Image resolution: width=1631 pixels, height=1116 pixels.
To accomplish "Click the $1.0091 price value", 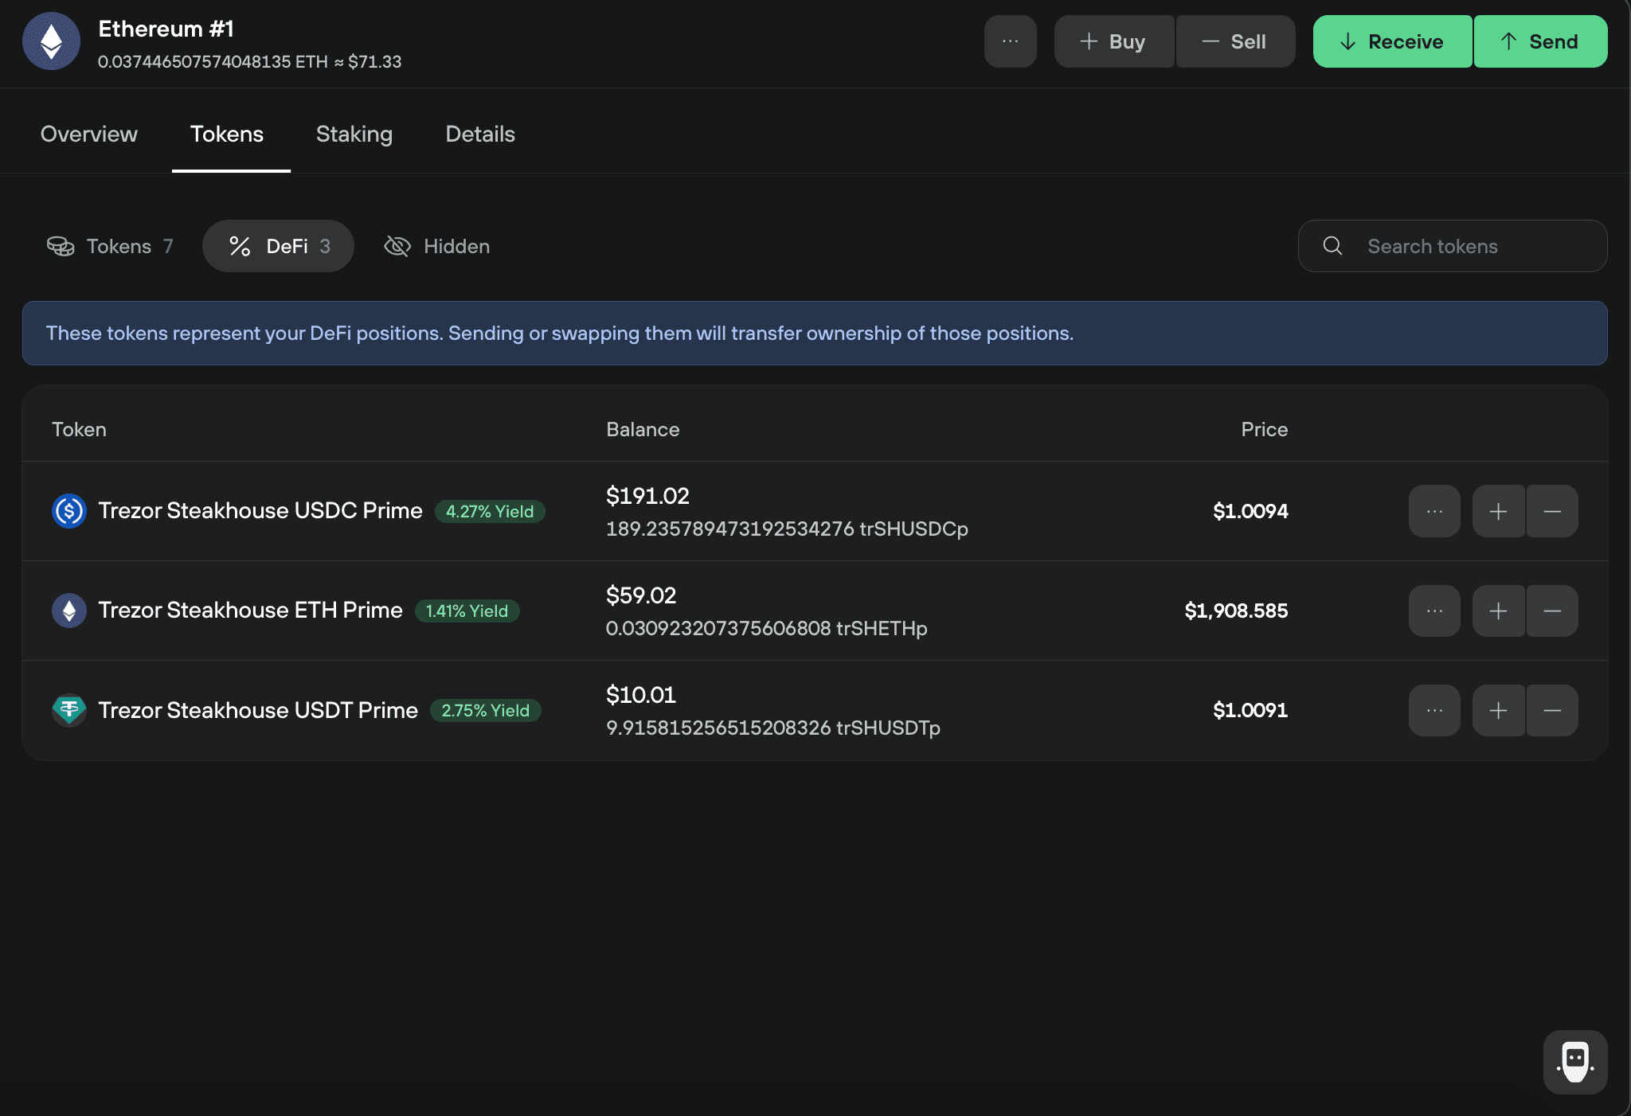I will [1250, 710].
